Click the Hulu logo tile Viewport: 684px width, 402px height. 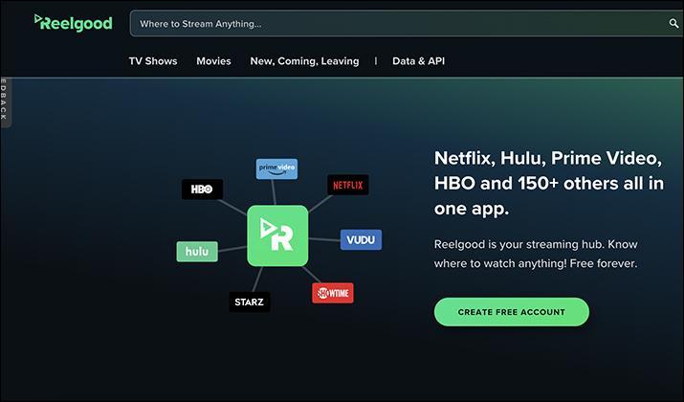point(197,252)
